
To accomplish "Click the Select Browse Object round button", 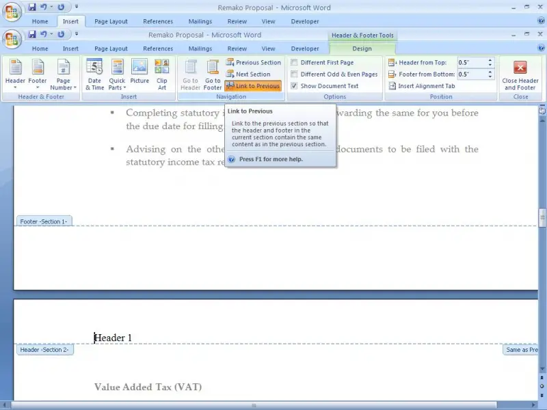I will click(x=542, y=386).
